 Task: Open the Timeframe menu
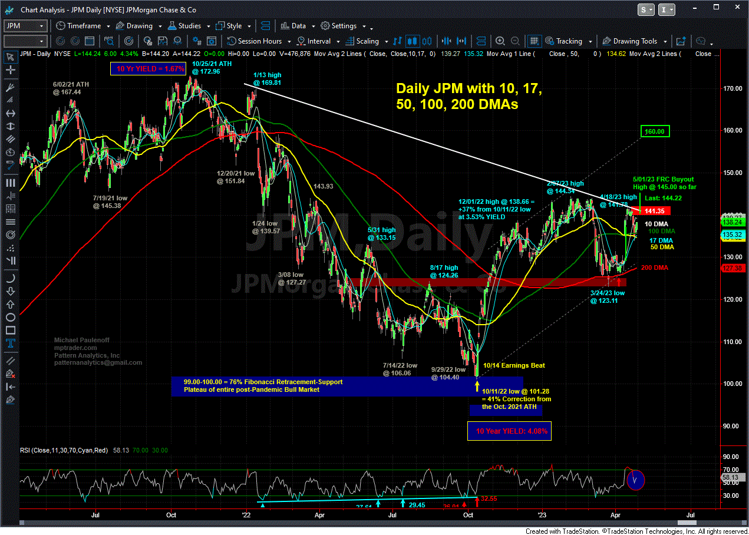click(78, 26)
